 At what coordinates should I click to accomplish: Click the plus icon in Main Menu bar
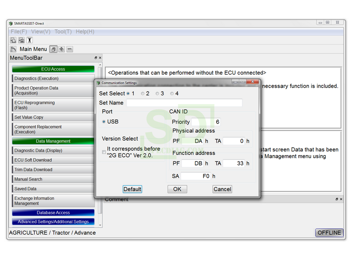[62, 49]
